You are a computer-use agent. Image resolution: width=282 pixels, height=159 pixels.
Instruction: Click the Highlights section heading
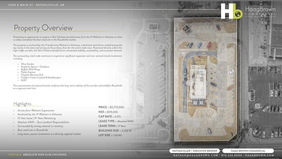[x=22, y=104]
